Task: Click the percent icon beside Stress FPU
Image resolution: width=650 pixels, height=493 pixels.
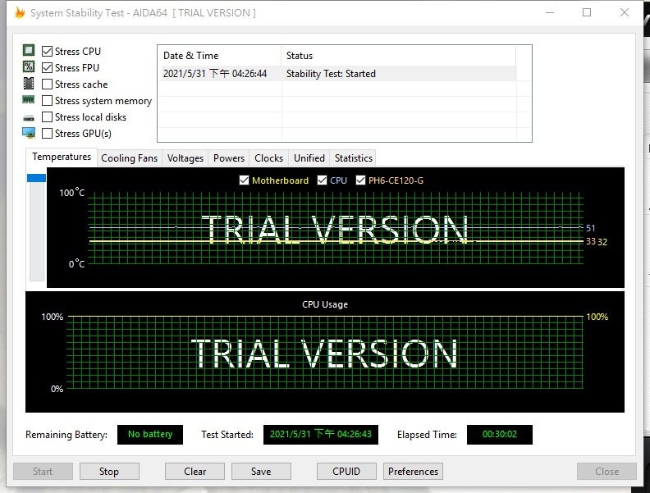Action: 29,66
